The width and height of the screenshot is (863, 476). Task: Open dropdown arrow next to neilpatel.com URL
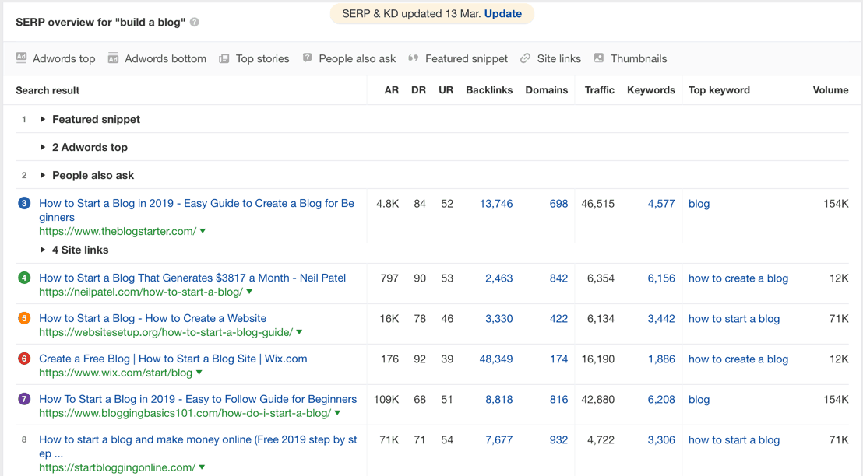click(x=249, y=292)
